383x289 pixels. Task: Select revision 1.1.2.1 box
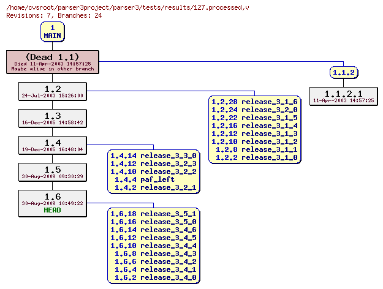pos(343,96)
